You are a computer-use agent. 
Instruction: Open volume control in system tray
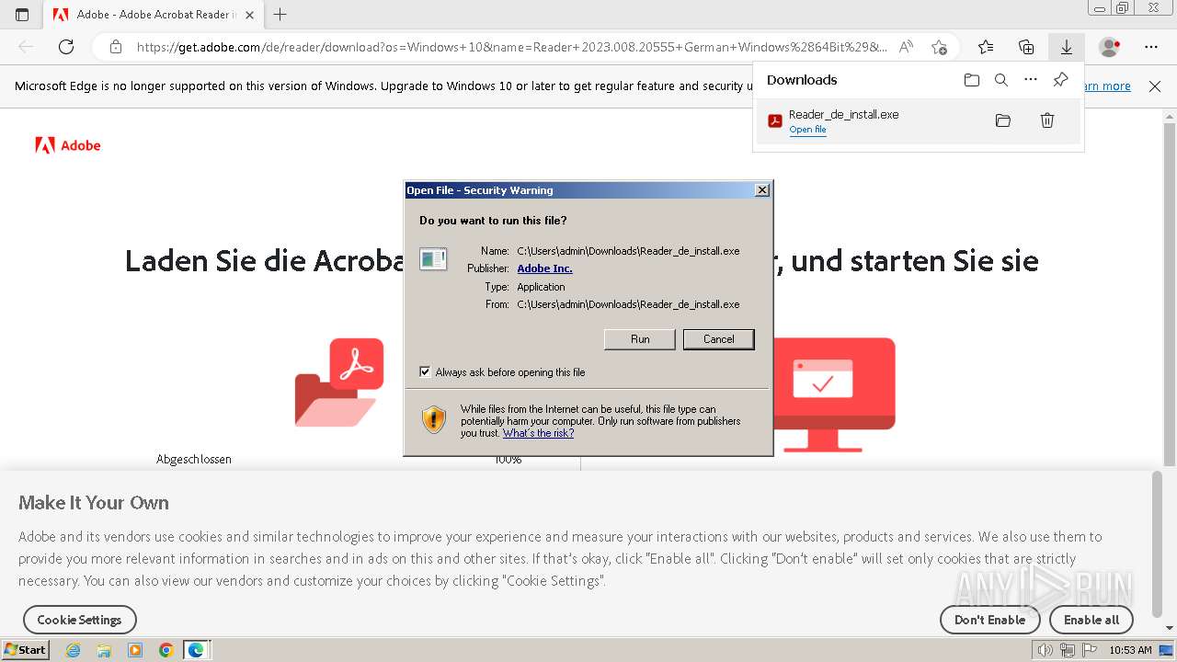[x=1046, y=650]
